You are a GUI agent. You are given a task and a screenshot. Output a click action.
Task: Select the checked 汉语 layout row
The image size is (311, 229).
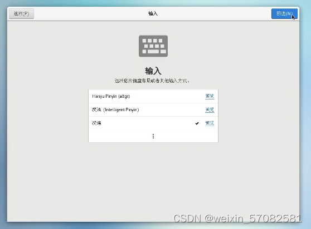(153, 123)
